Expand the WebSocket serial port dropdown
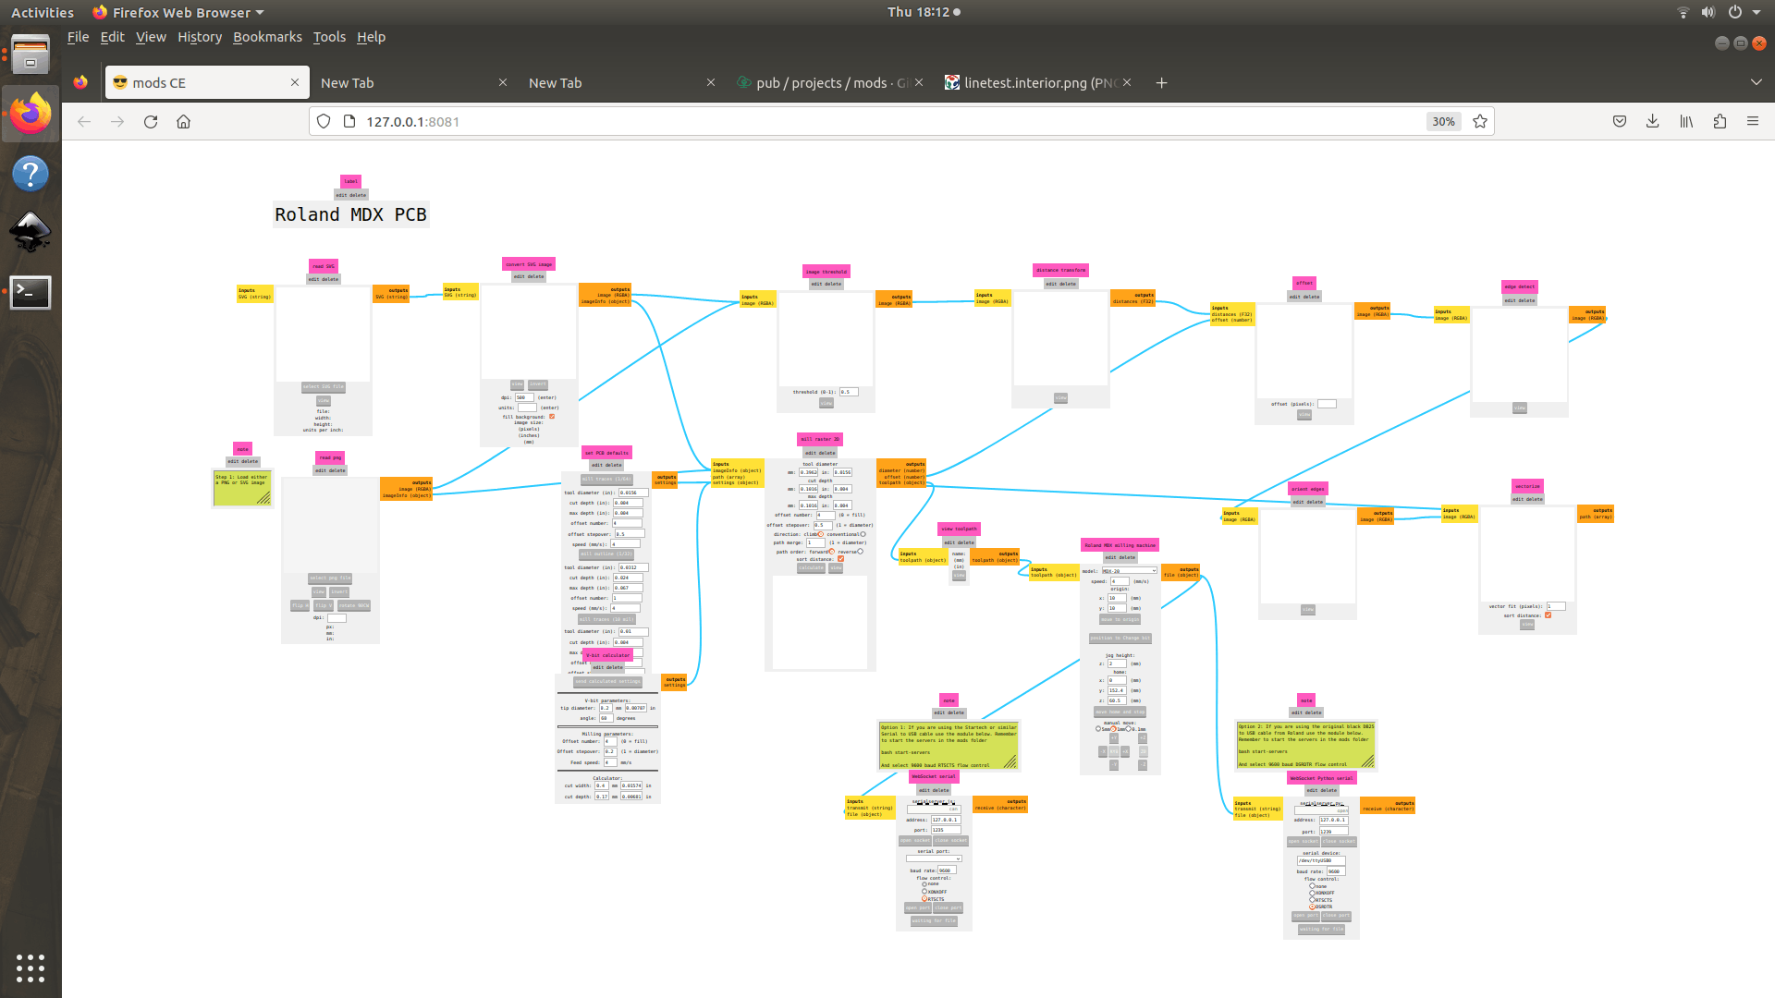 coord(934,858)
